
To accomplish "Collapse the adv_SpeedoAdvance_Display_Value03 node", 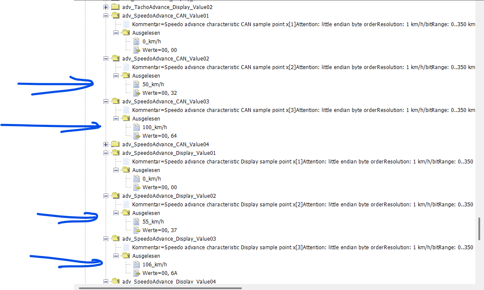I will (106, 239).
